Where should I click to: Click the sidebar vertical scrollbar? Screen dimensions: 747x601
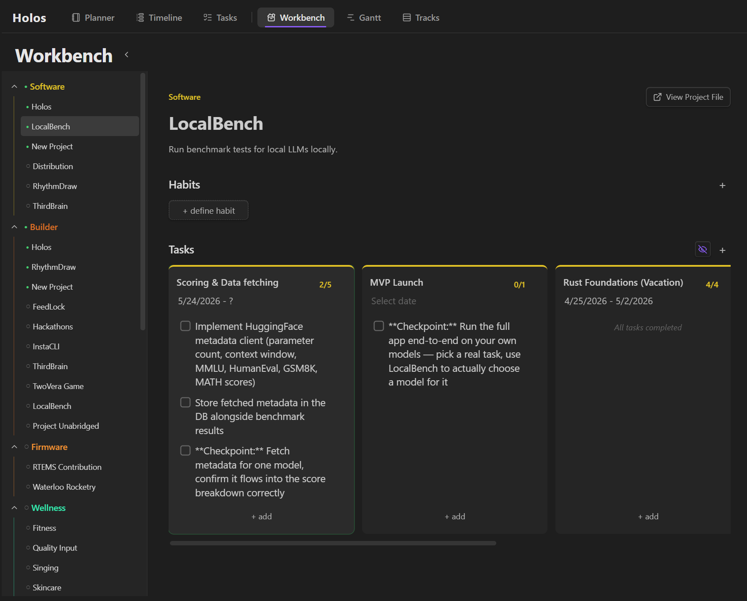[143, 201]
